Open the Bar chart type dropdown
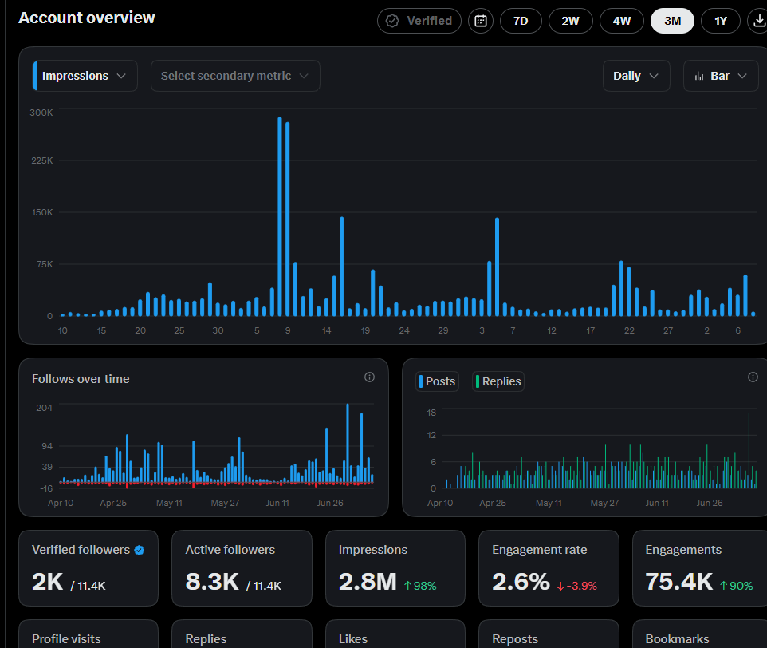767x648 pixels. click(721, 76)
